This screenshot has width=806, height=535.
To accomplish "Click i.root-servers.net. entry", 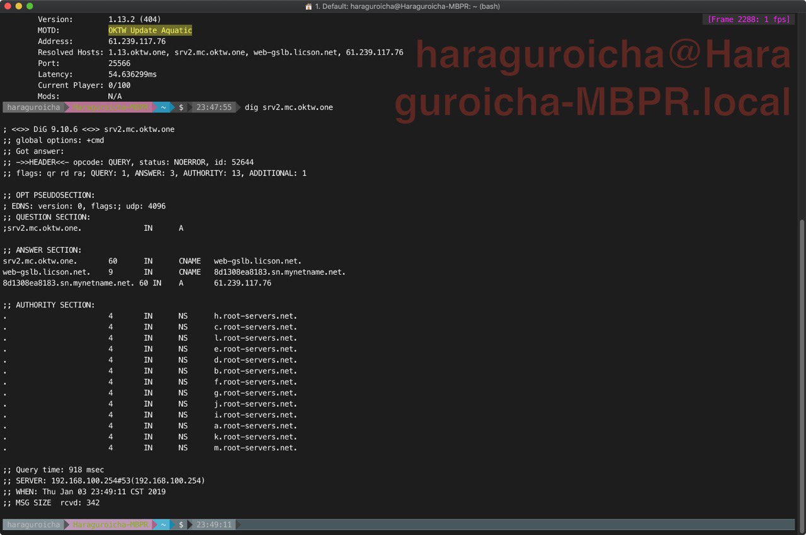I will point(256,415).
